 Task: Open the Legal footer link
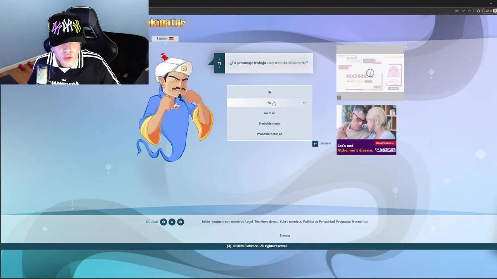(x=249, y=222)
